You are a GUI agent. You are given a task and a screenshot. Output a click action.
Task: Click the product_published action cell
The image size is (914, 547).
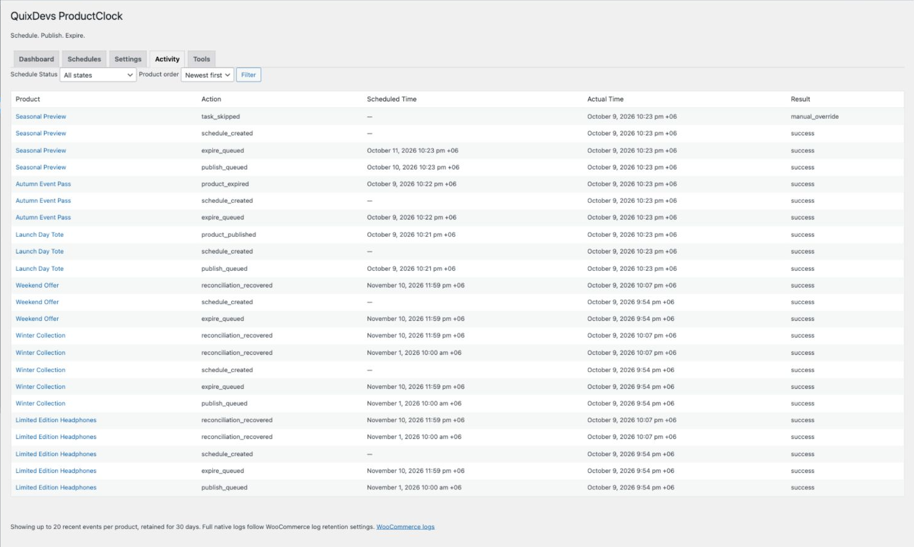[228, 234]
